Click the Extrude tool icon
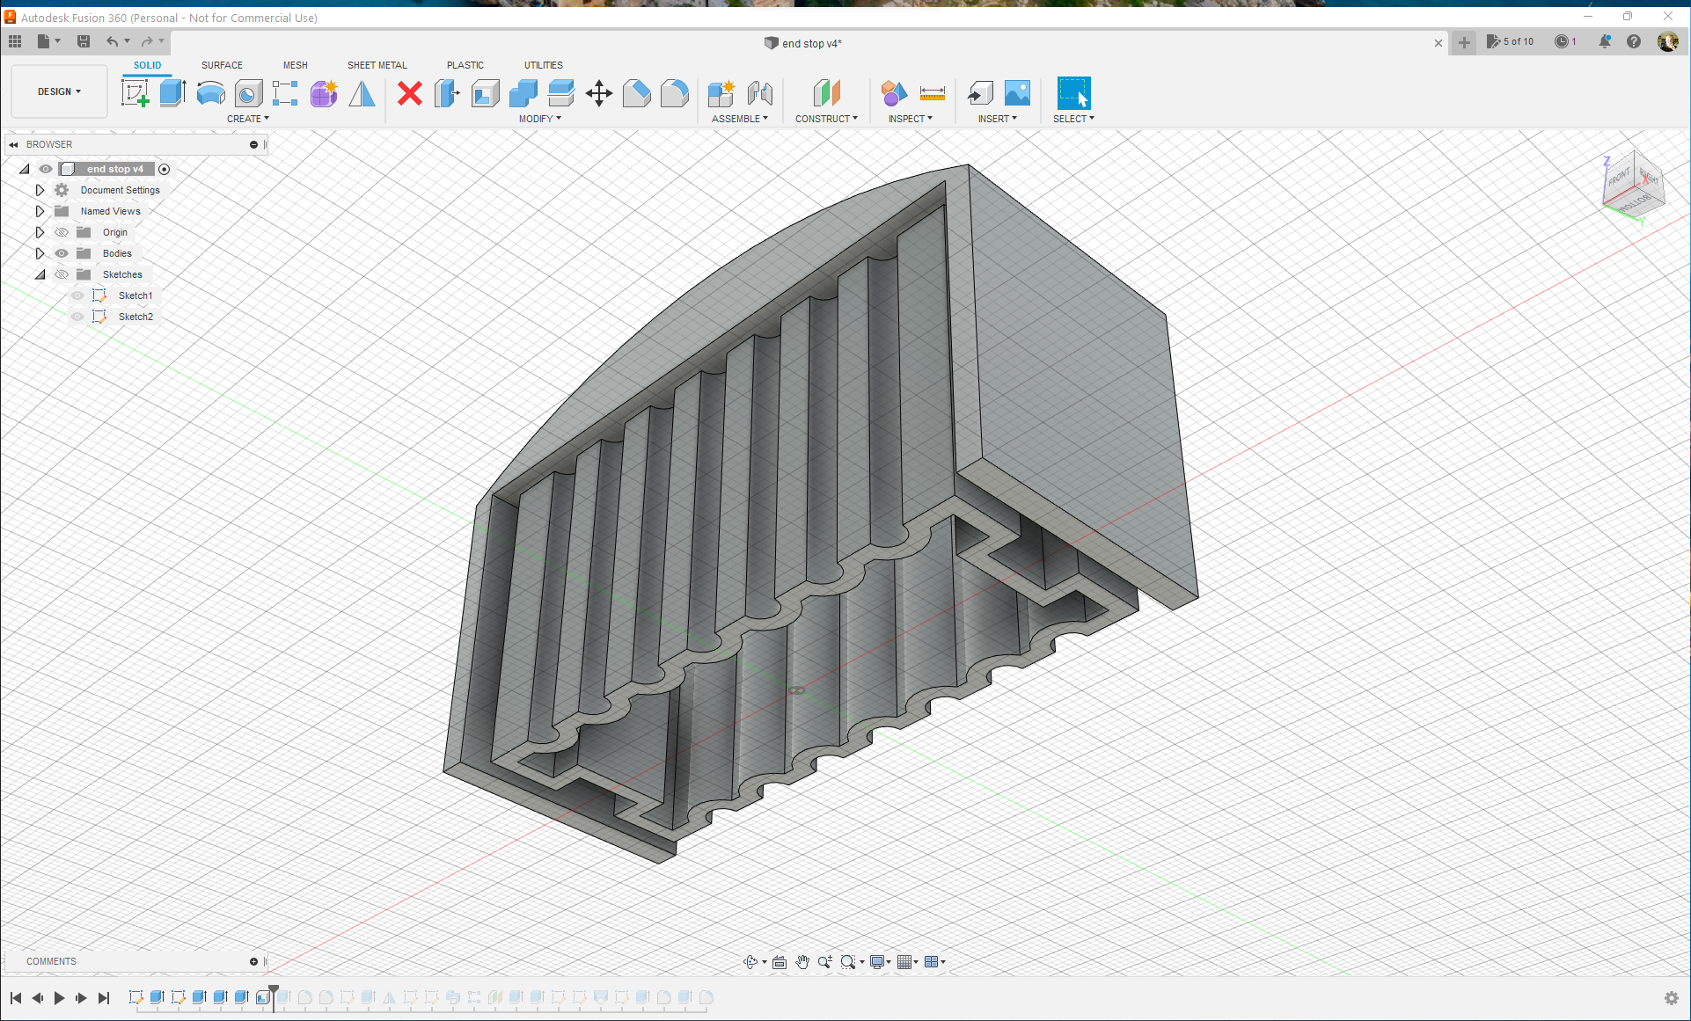This screenshot has height=1021, width=1691. 172,93
